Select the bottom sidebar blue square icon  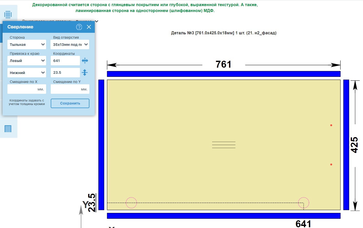8,129
